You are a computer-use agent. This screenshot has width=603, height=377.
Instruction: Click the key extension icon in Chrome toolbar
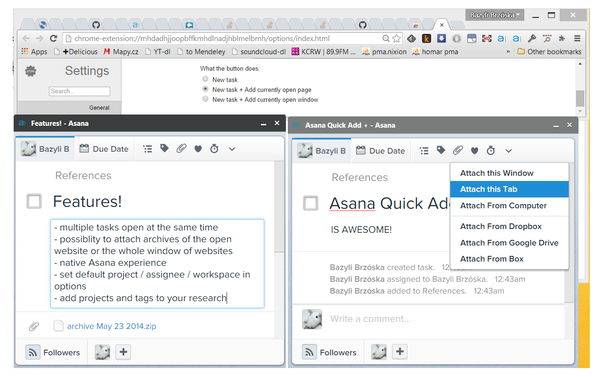coord(532,39)
